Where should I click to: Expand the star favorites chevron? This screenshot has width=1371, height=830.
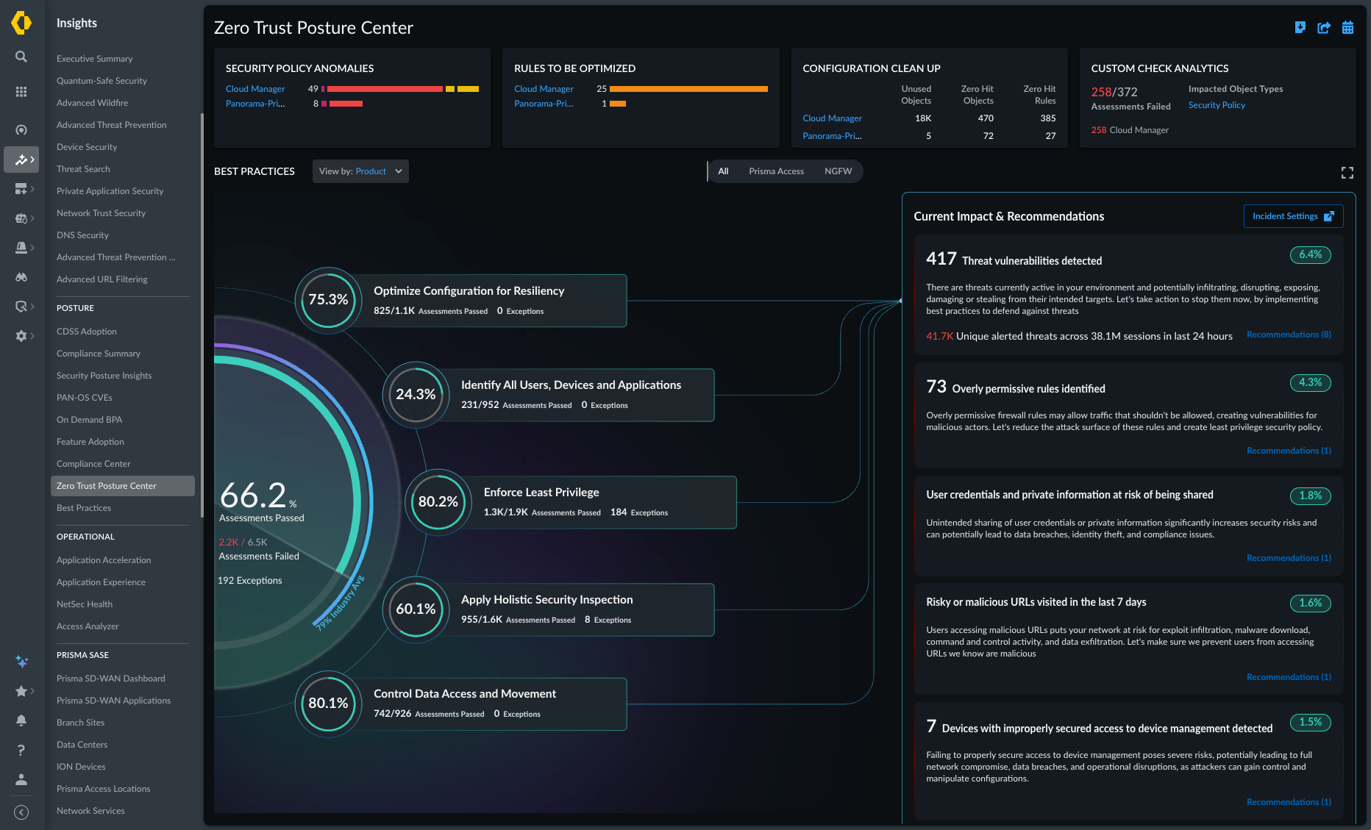(x=32, y=691)
